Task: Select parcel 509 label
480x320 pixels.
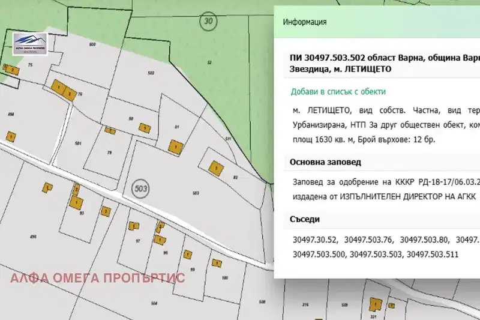Action: (x=344, y=305)
